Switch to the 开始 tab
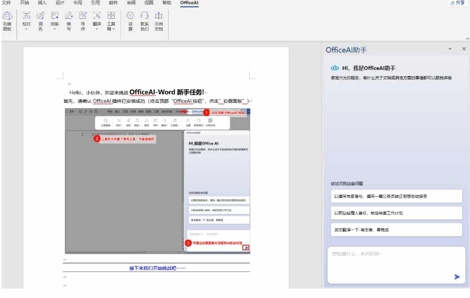This screenshot has width=470, height=298. [24, 3]
